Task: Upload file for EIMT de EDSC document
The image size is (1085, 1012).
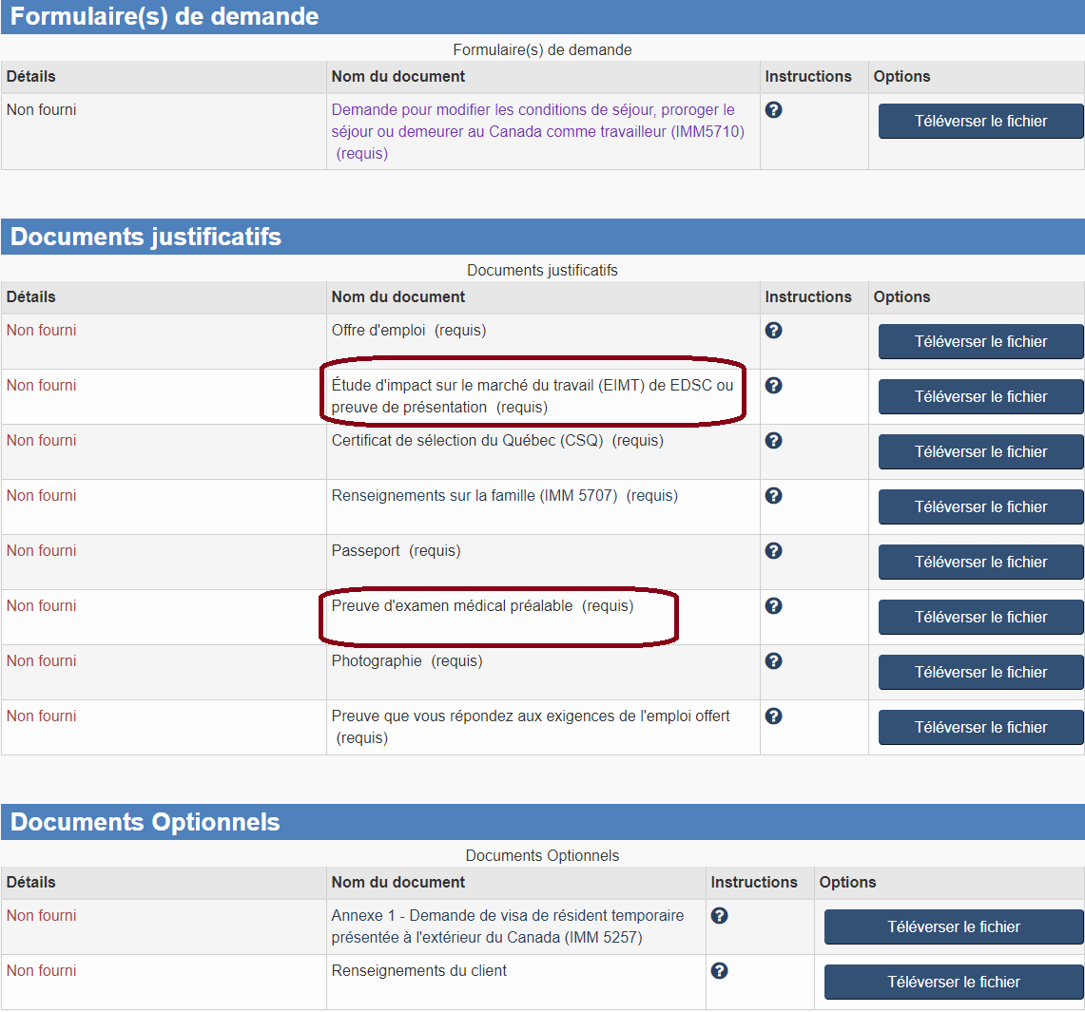Action: tap(980, 397)
